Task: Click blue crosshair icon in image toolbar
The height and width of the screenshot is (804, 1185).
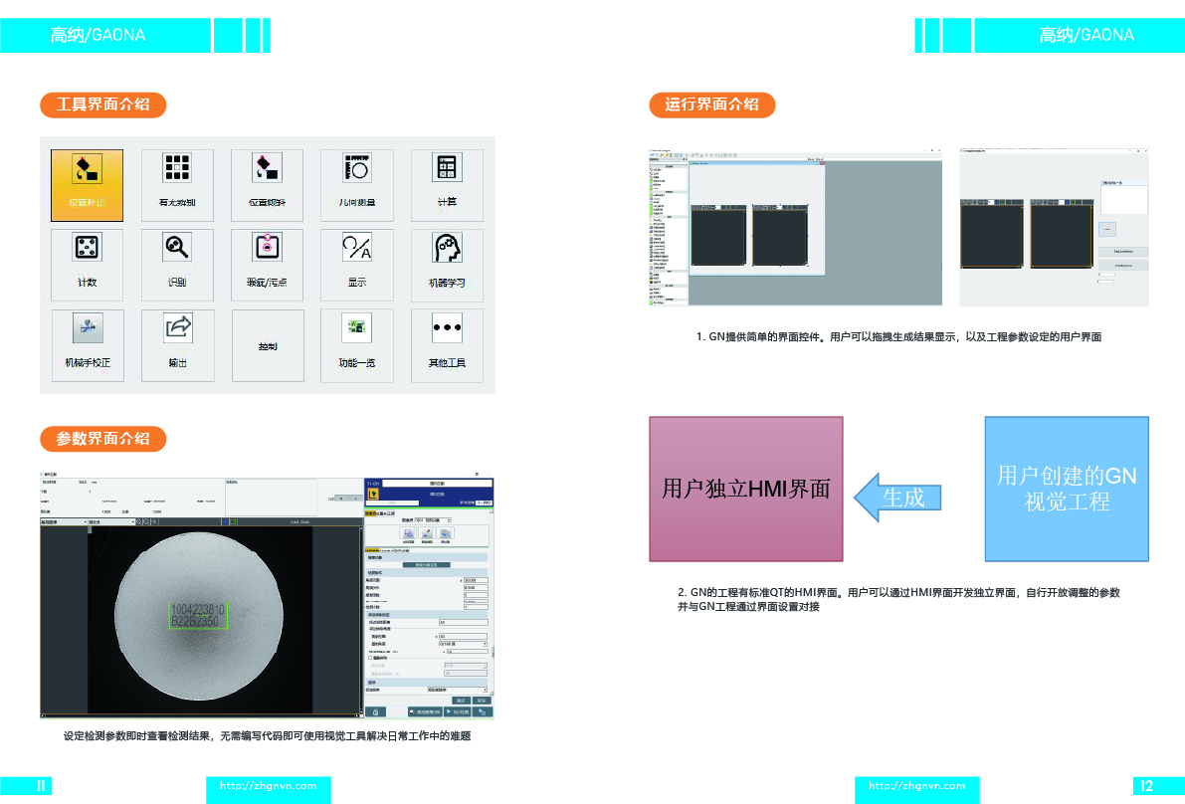Action: 225,522
